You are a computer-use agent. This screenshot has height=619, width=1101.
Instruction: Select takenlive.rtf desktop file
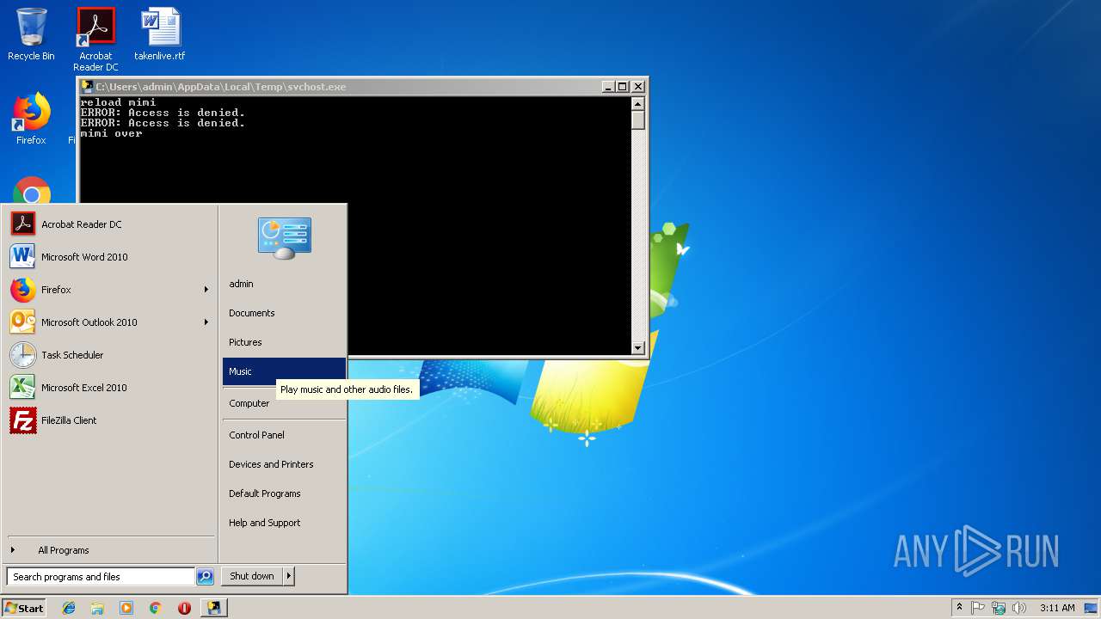[x=160, y=34]
